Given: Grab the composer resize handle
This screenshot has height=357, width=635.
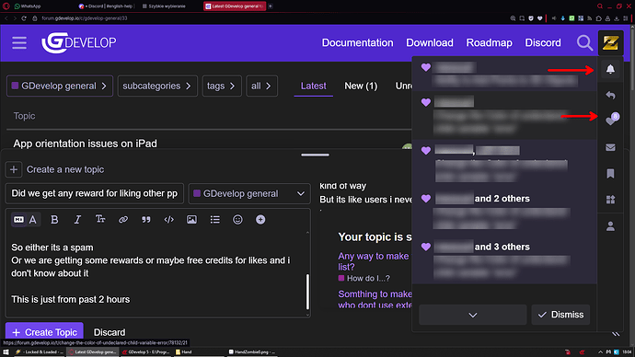Looking at the screenshot, I should (x=315, y=155).
